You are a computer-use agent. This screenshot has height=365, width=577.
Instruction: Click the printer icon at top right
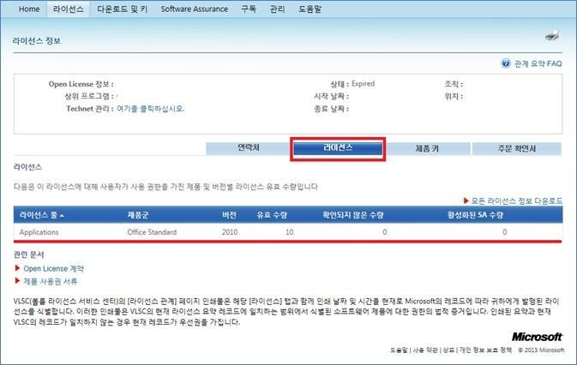552,35
